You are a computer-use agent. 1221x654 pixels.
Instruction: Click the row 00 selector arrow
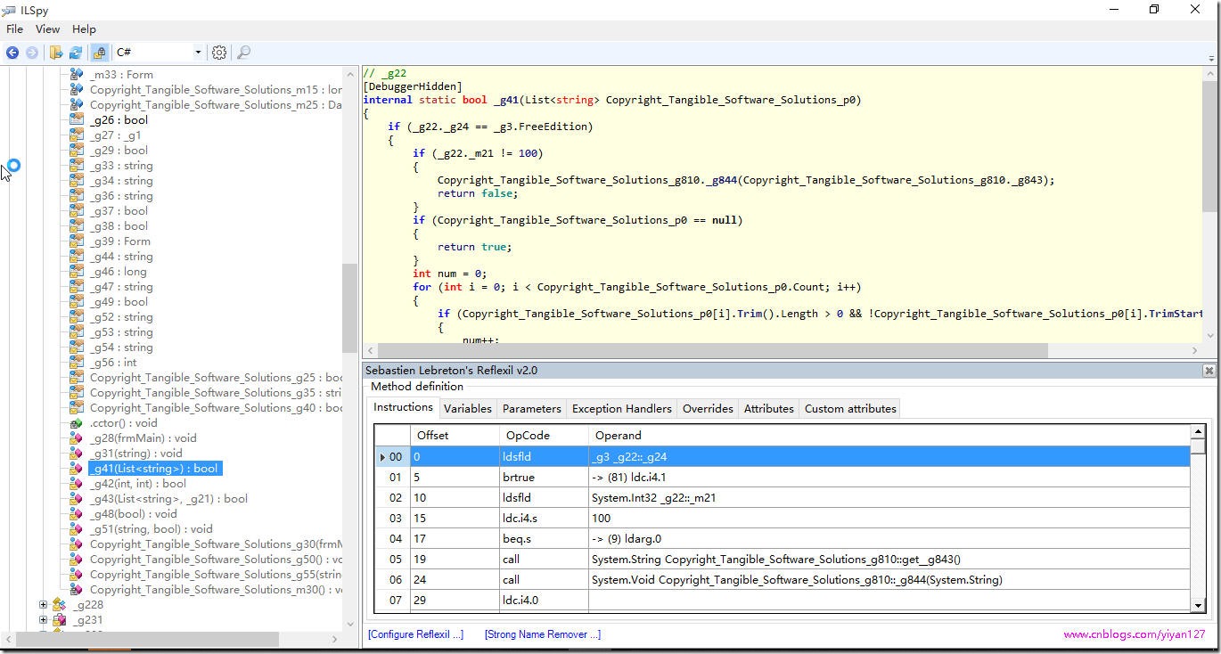383,457
